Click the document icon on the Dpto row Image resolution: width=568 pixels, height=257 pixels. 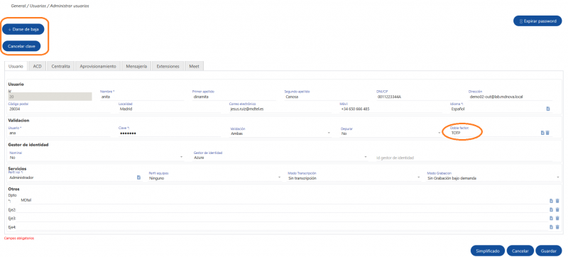tap(551, 200)
